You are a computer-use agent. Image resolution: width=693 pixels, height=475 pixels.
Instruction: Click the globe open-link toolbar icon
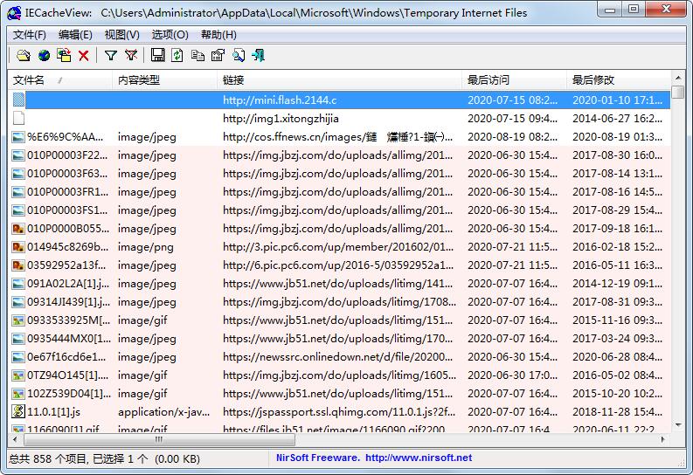coord(44,55)
